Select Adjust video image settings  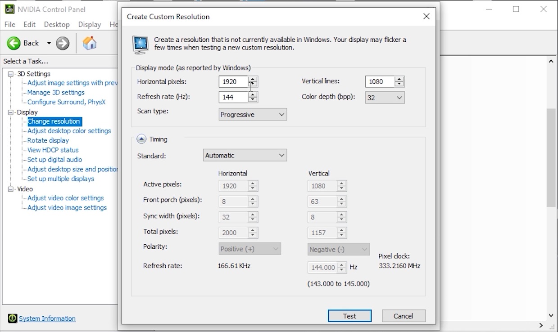click(67, 208)
